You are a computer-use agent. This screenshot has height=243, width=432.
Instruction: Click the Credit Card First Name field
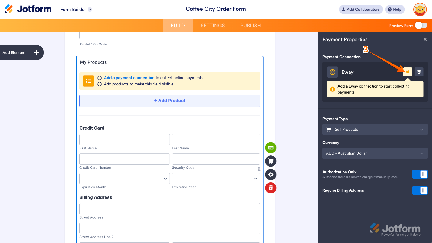point(124,139)
